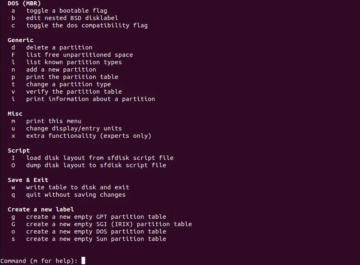360x265 pixels.
Task: Click 'create a new empty Sun partition table'
Action: pyautogui.click(x=96, y=239)
